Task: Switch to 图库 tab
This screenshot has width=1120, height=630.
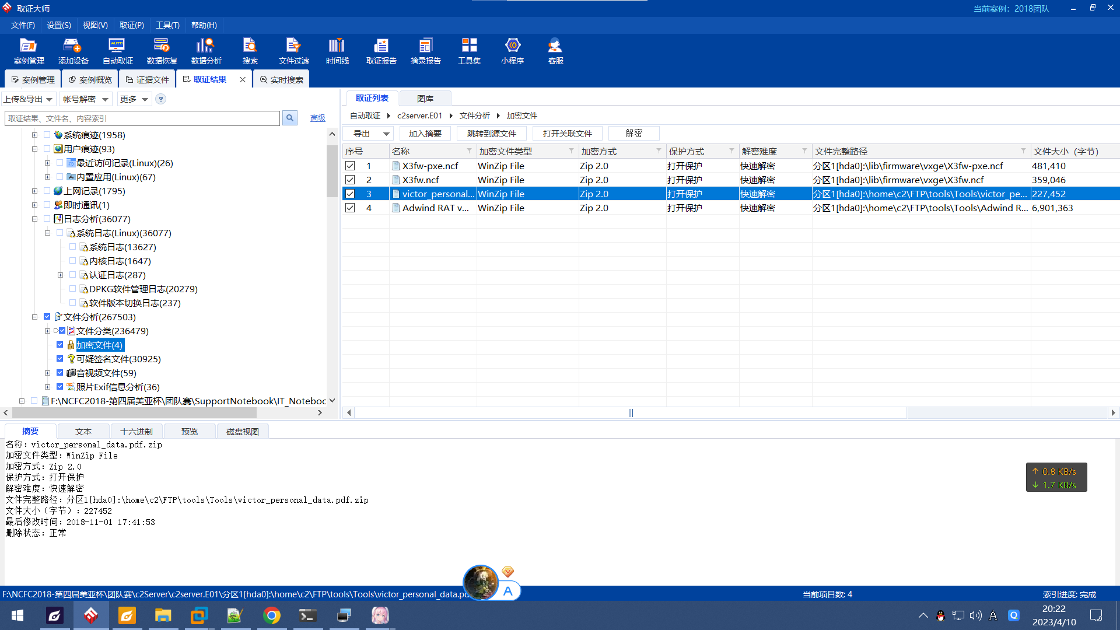Action: (x=425, y=98)
